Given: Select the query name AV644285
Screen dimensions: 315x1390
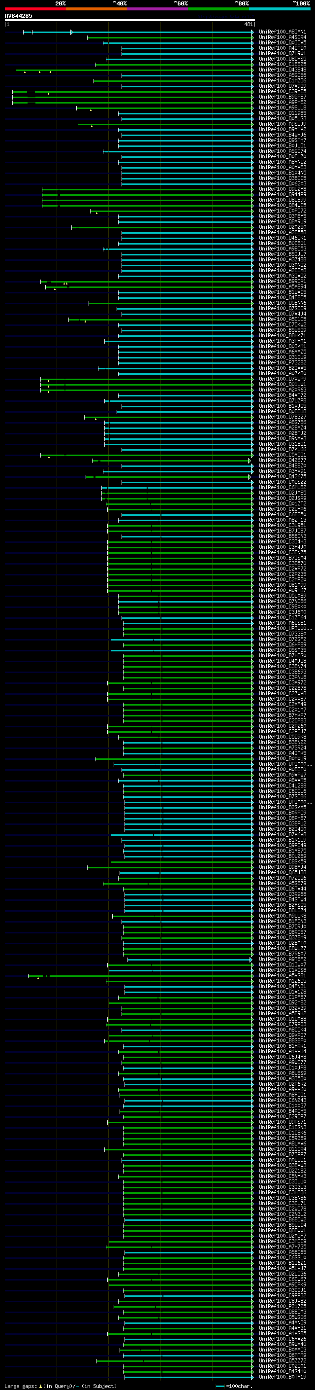Looking at the screenshot, I should coord(18,16).
